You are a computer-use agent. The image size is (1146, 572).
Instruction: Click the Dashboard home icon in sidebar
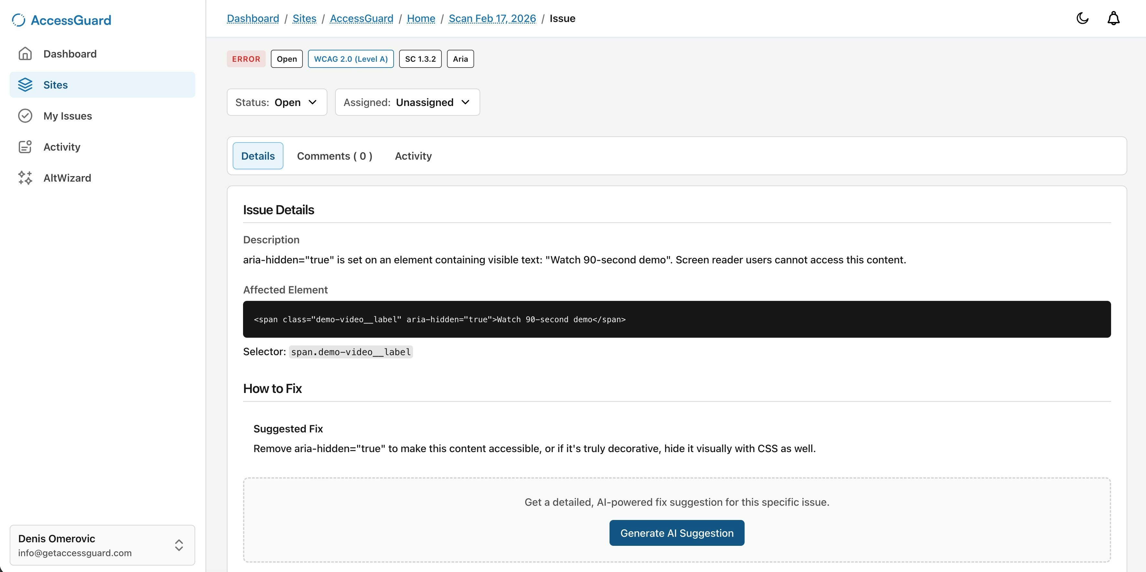pos(25,54)
